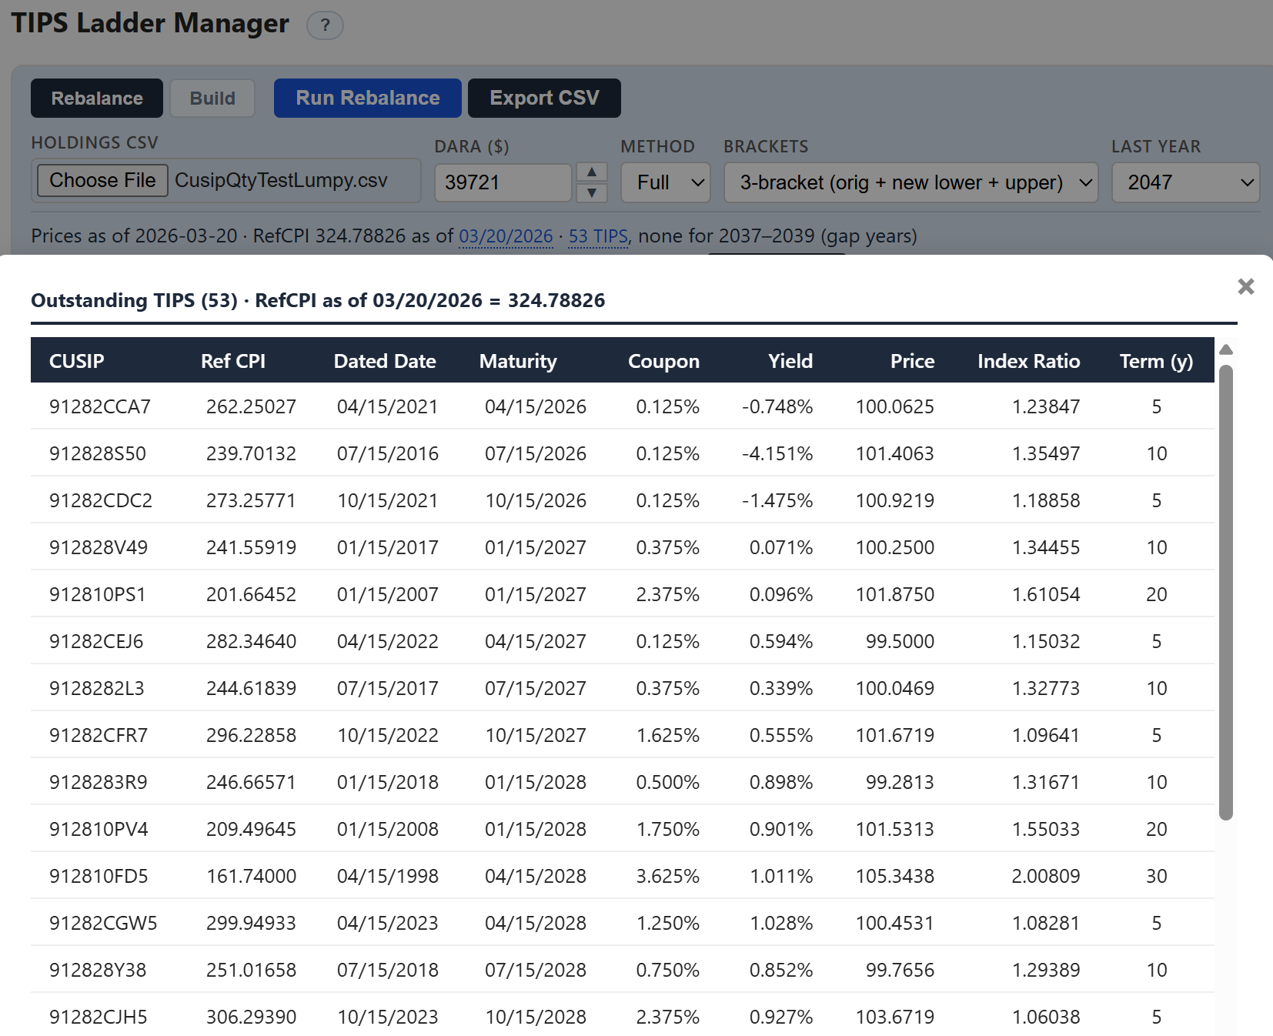1273x1036 pixels.
Task: Select CUSIP 912828Y38 cell
Action: (98, 970)
